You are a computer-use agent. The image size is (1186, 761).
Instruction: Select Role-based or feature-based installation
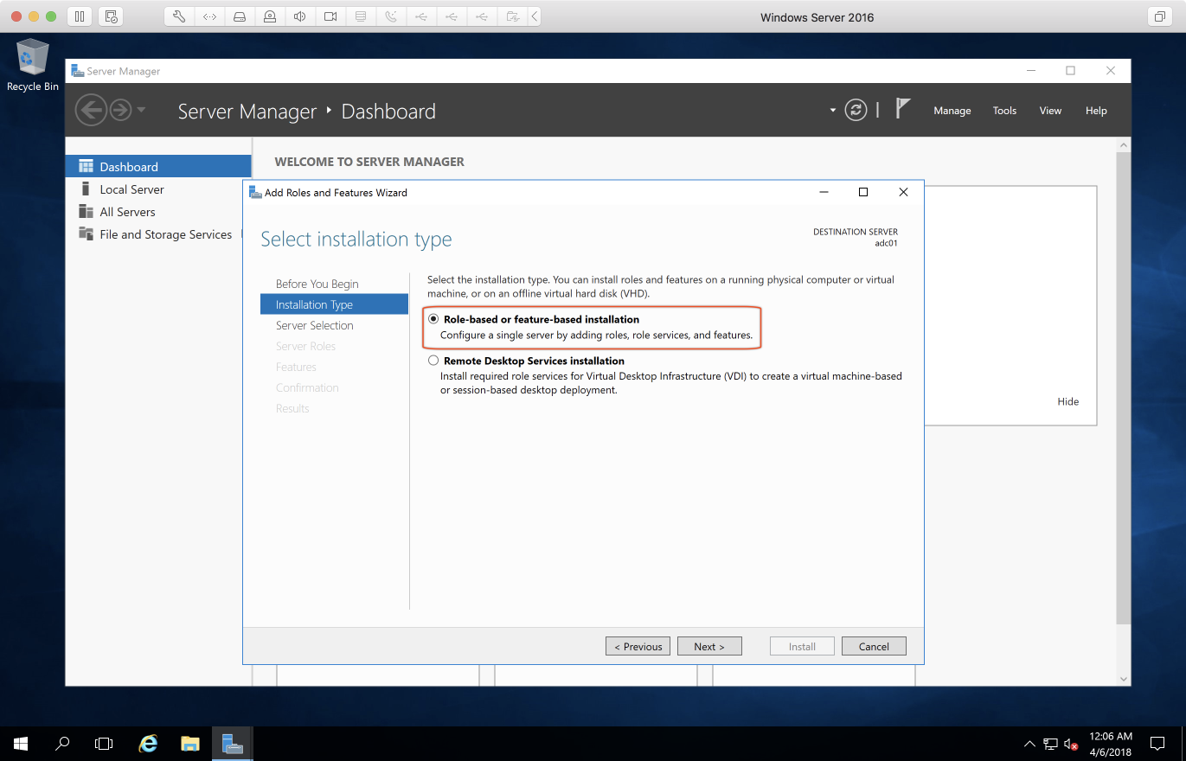[433, 319]
